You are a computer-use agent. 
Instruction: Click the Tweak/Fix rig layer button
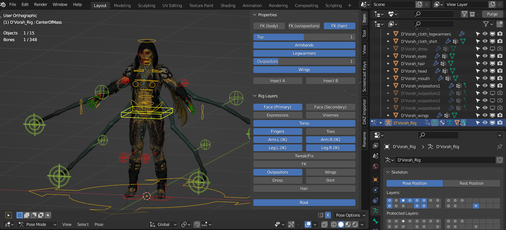pyautogui.click(x=304, y=156)
